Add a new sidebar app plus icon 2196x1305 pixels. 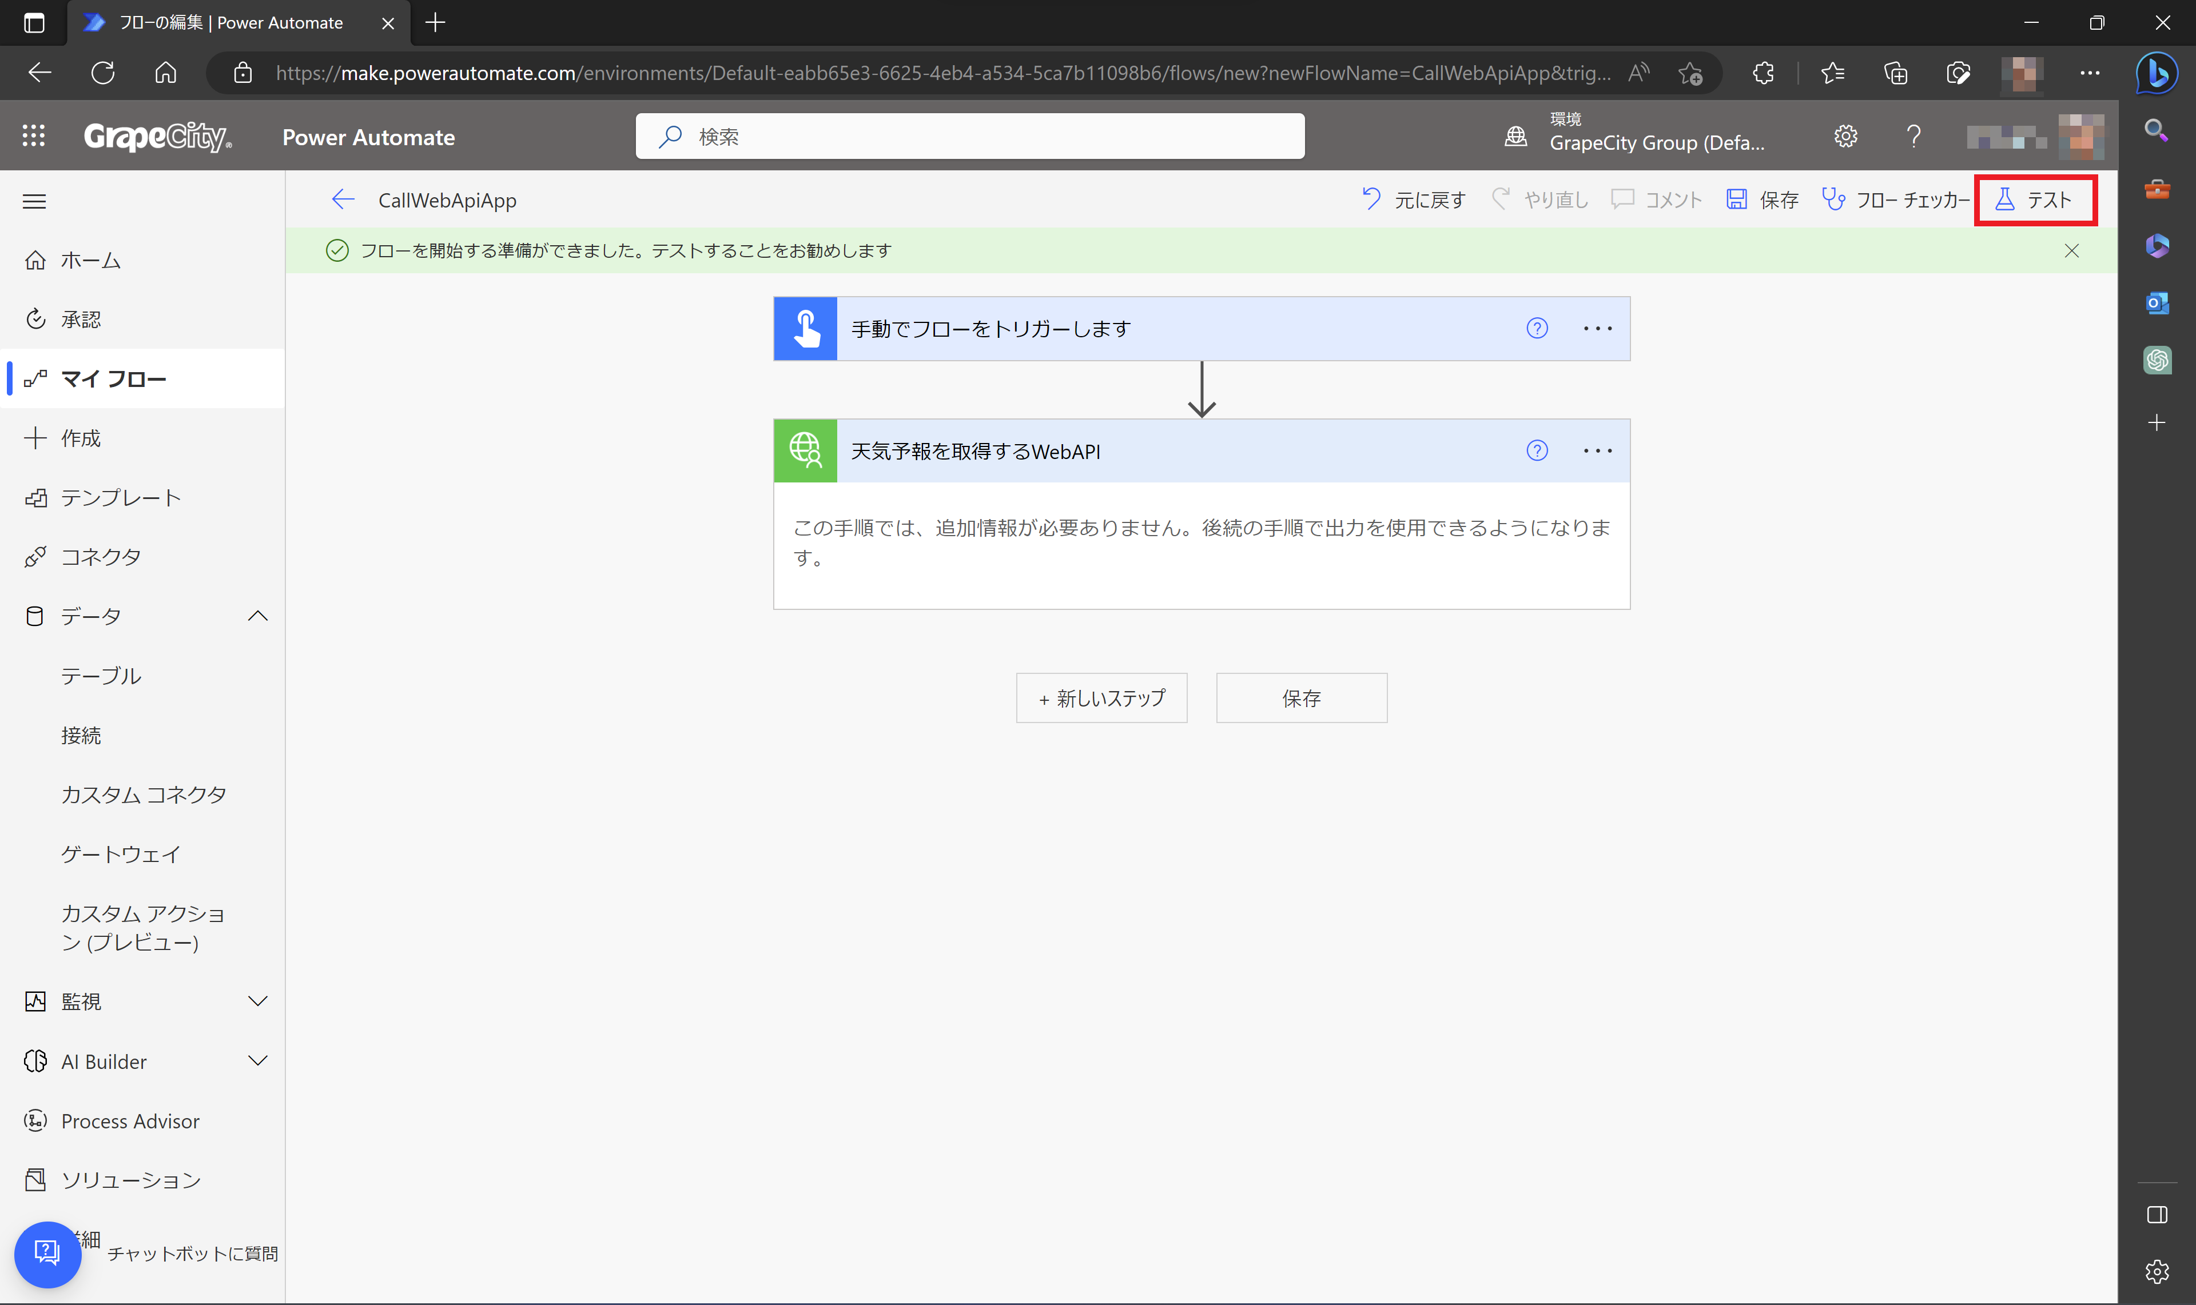point(2157,423)
